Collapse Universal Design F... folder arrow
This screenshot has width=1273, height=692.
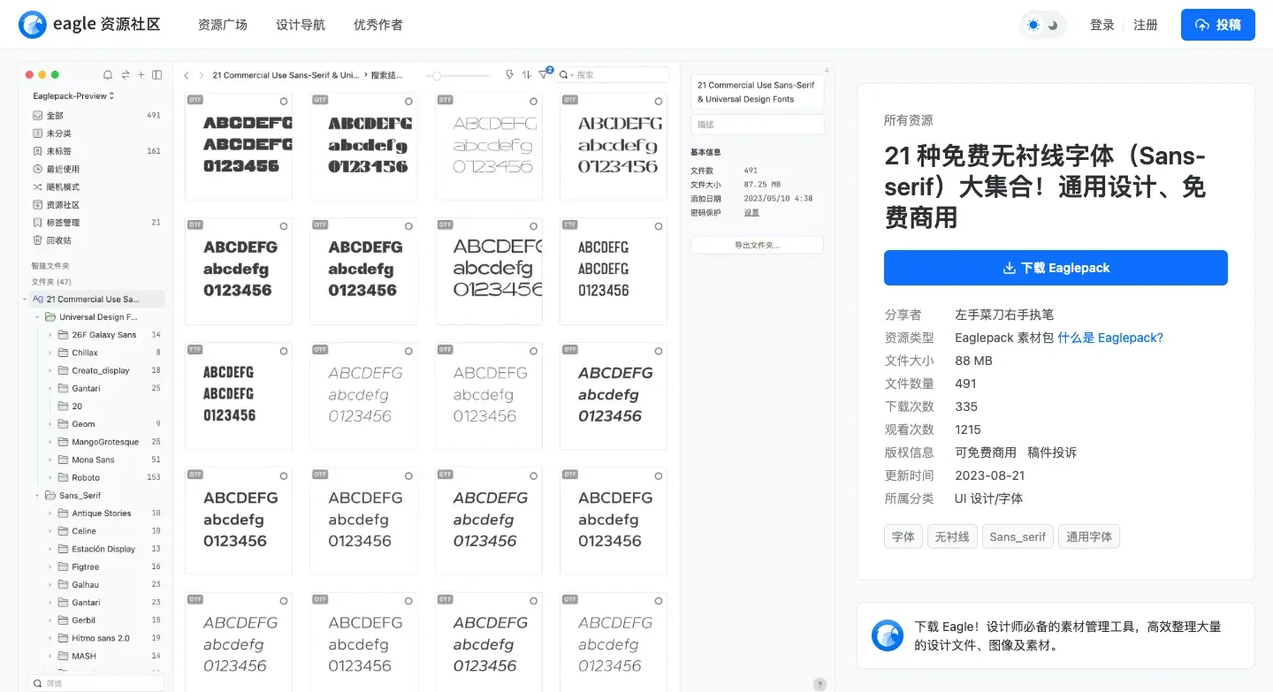coord(37,316)
